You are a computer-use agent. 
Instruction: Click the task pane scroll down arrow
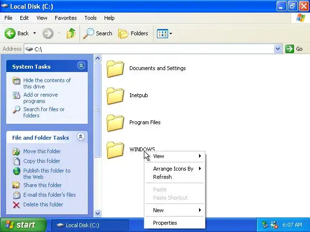[x=97, y=213]
